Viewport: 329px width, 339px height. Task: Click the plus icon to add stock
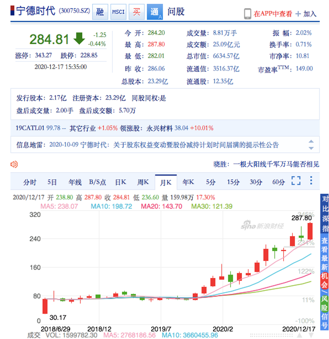(298, 14)
